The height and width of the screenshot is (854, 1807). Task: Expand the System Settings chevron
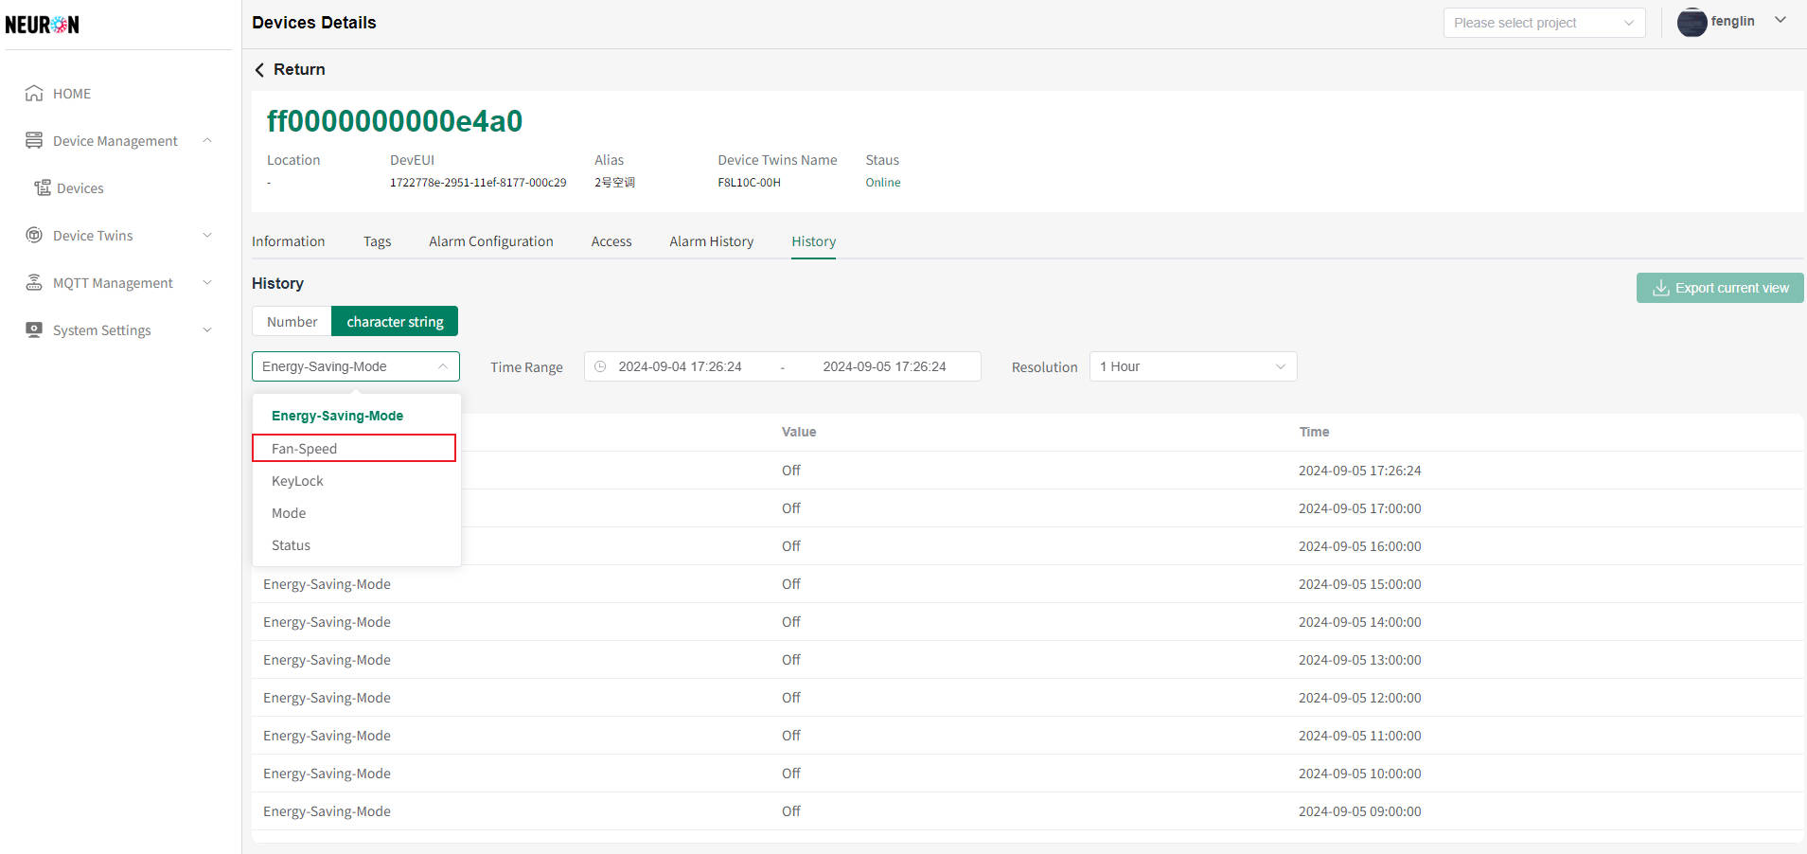click(x=207, y=329)
